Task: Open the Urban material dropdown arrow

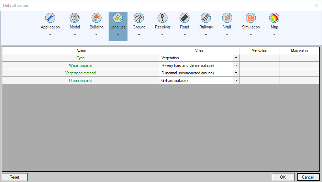Action: [x=236, y=81]
